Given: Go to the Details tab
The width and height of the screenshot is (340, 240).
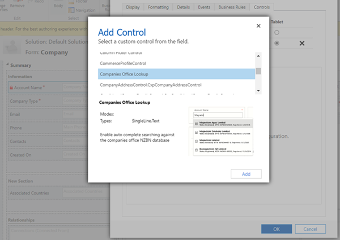Looking at the screenshot, I should [182, 7].
